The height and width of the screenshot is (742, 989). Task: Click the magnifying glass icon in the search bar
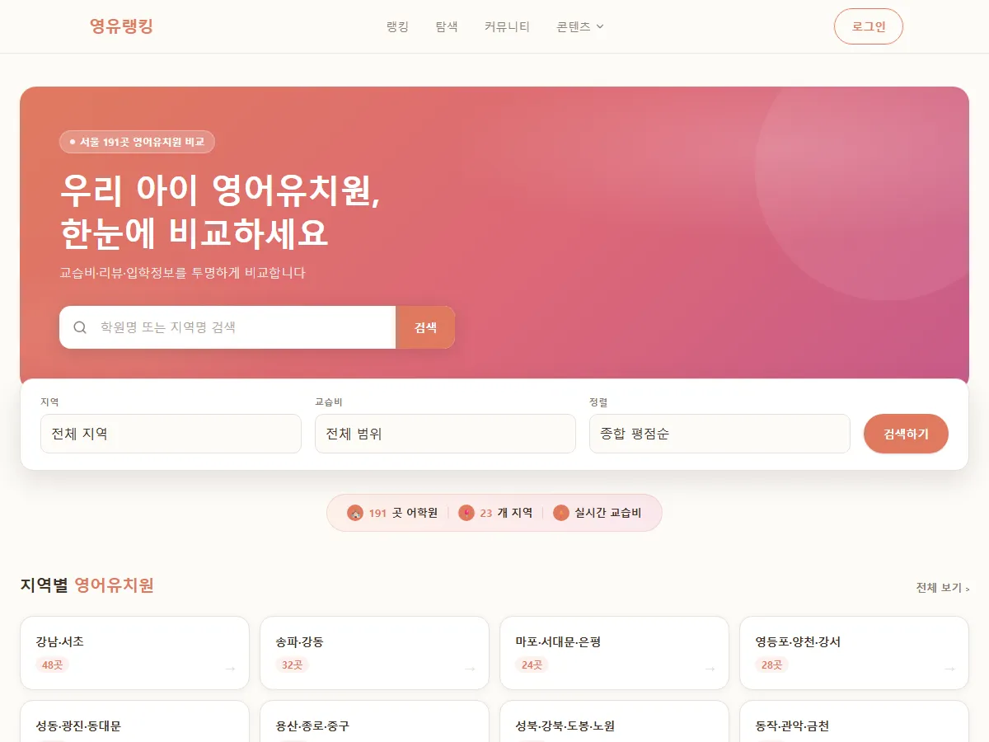(79, 327)
